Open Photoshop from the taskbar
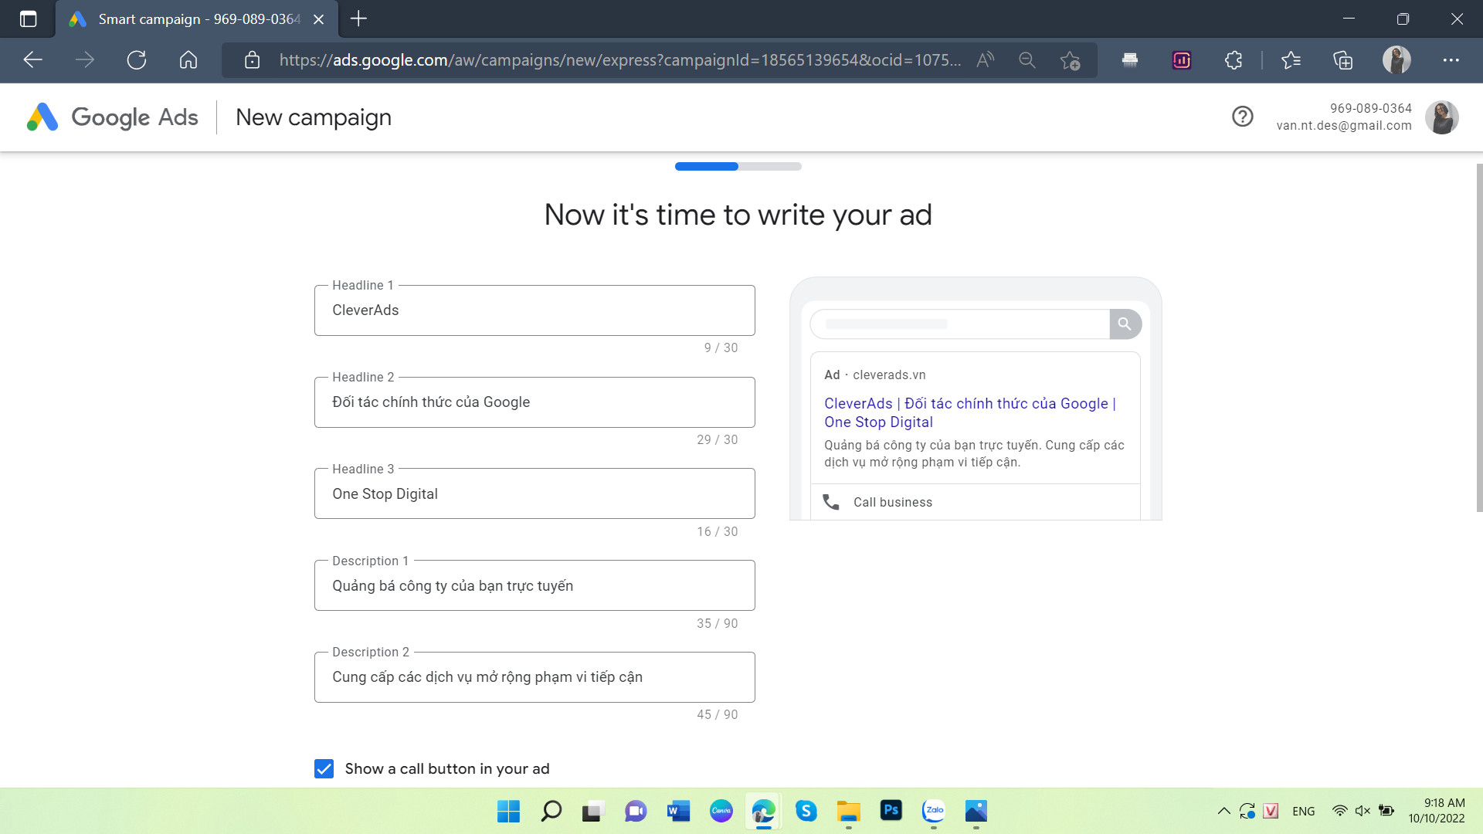 (x=891, y=810)
